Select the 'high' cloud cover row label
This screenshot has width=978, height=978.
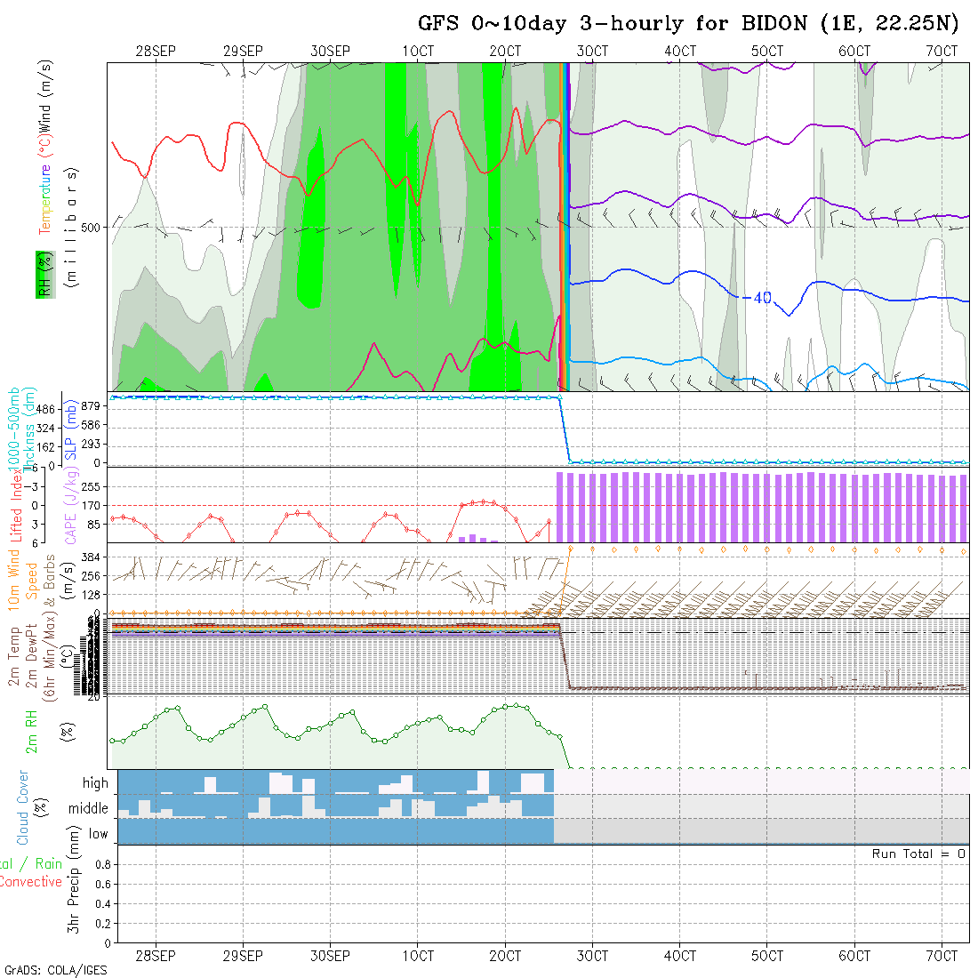pos(95,783)
